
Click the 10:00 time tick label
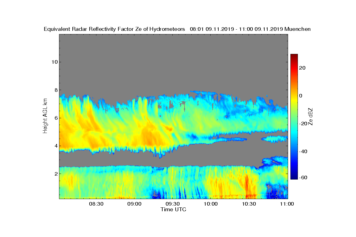coord(211,204)
